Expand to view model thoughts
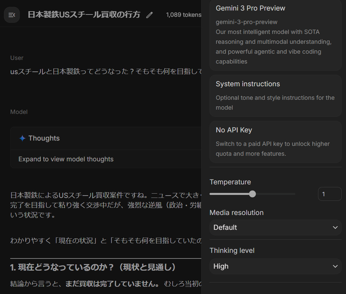This screenshot has width=346, height=294. (66, 159)
